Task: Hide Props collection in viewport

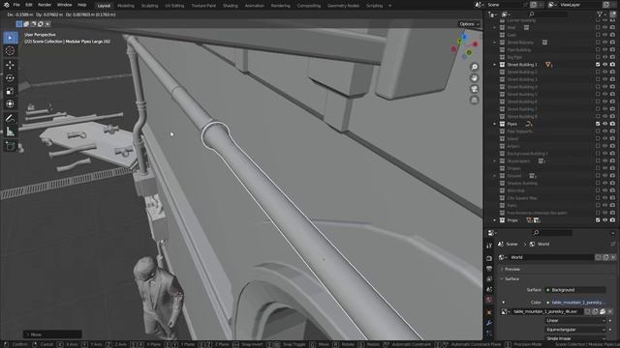Action: click(x=604, y=220)
